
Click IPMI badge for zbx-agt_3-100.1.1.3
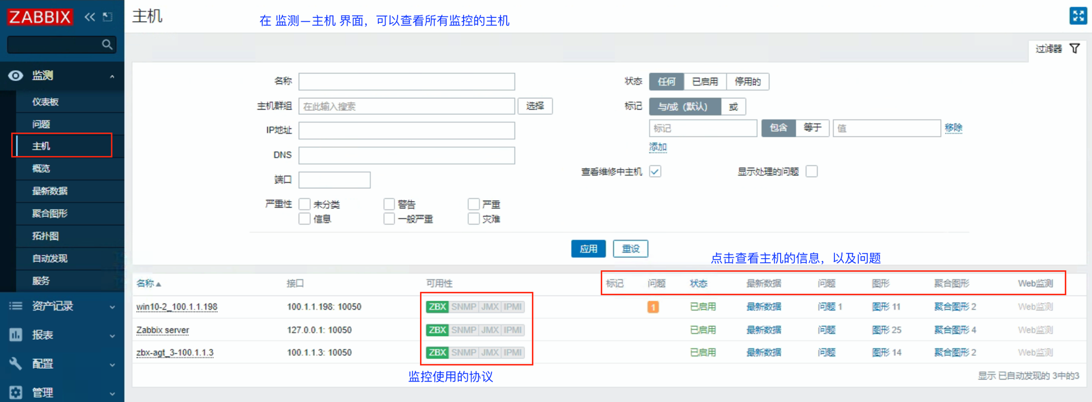coord(512,352)
